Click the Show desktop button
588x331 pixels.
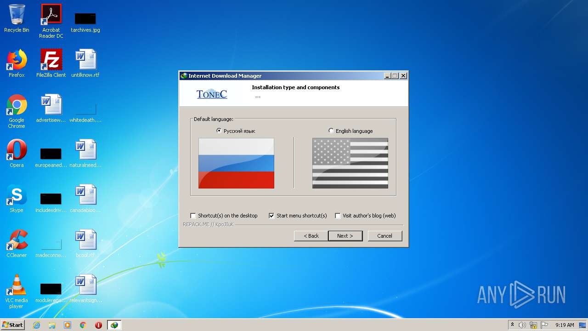pos(583,325)
